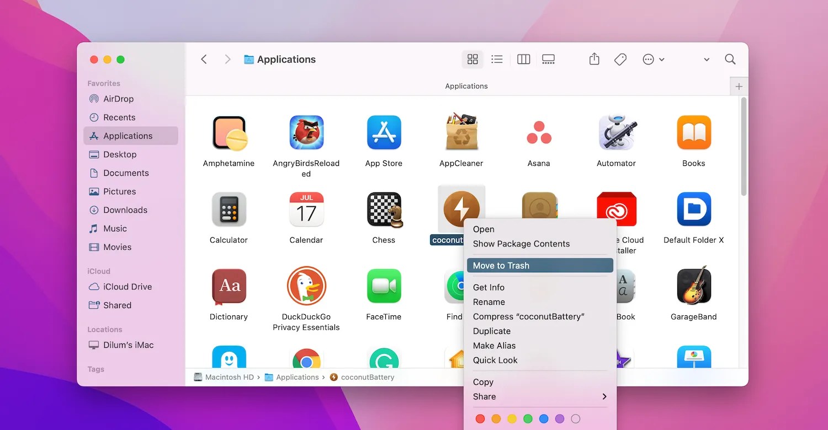Image resolution: width=828 pixels, height=430 pixels.
Task: Launch the Chess app
Action: 384,209
